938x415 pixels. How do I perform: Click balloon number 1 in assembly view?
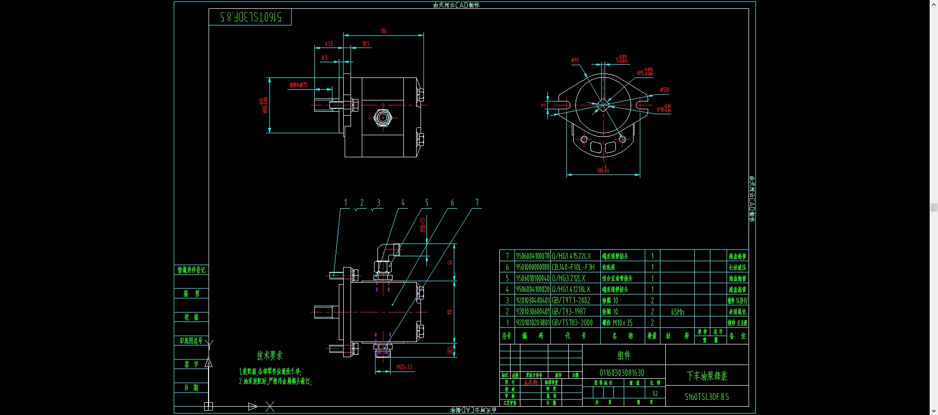346,203
